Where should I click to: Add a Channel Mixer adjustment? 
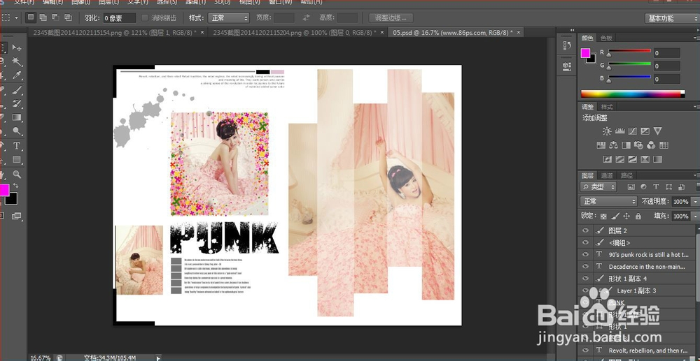[651, 145]
